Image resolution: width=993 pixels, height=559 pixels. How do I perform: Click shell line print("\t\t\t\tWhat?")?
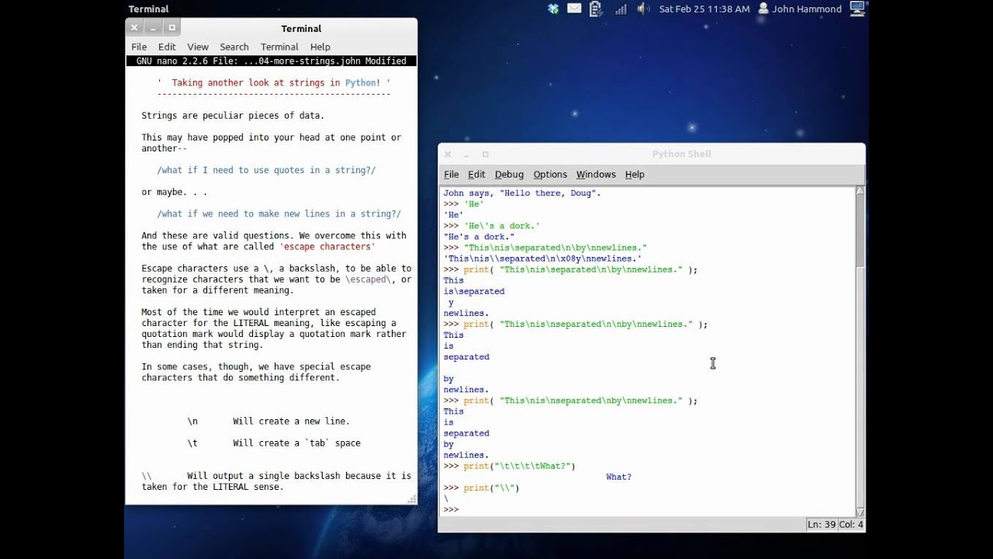click(x=510, y=467)
